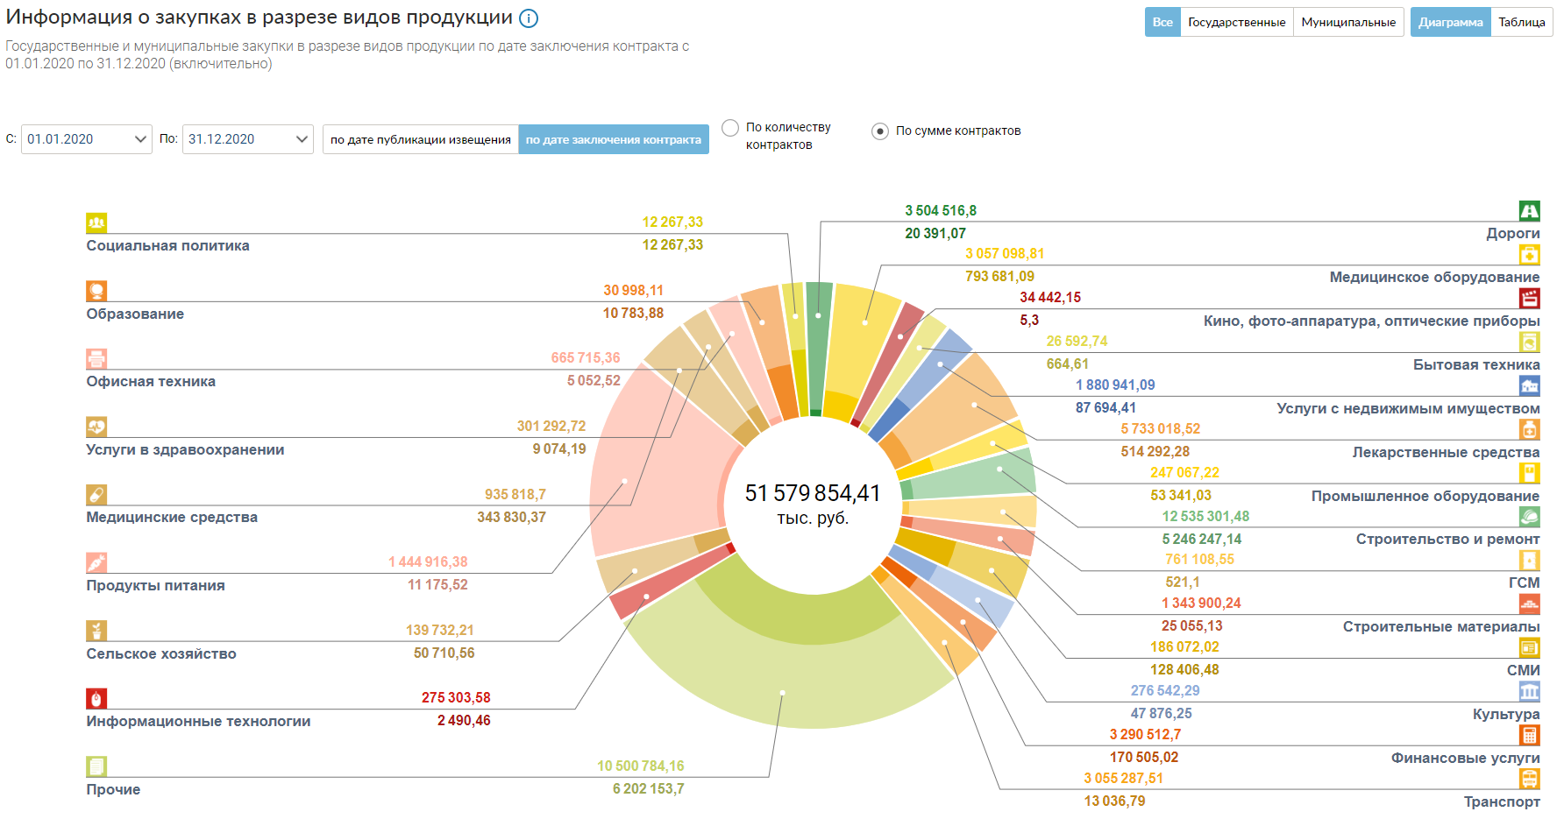Click the Образование label
The height and width of the screenshot is (826, 1564).
tap(135, 314)
